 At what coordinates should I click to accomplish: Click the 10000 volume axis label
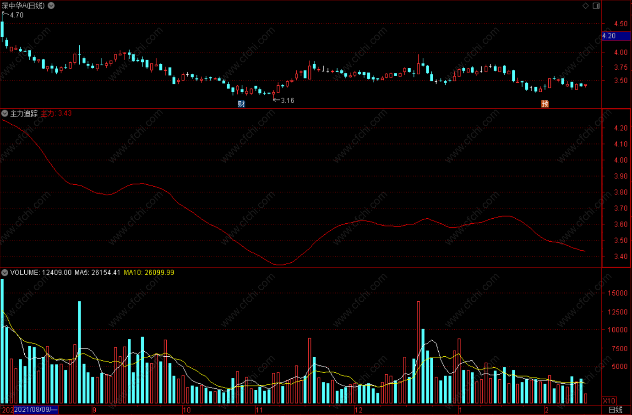pos(617,330)
